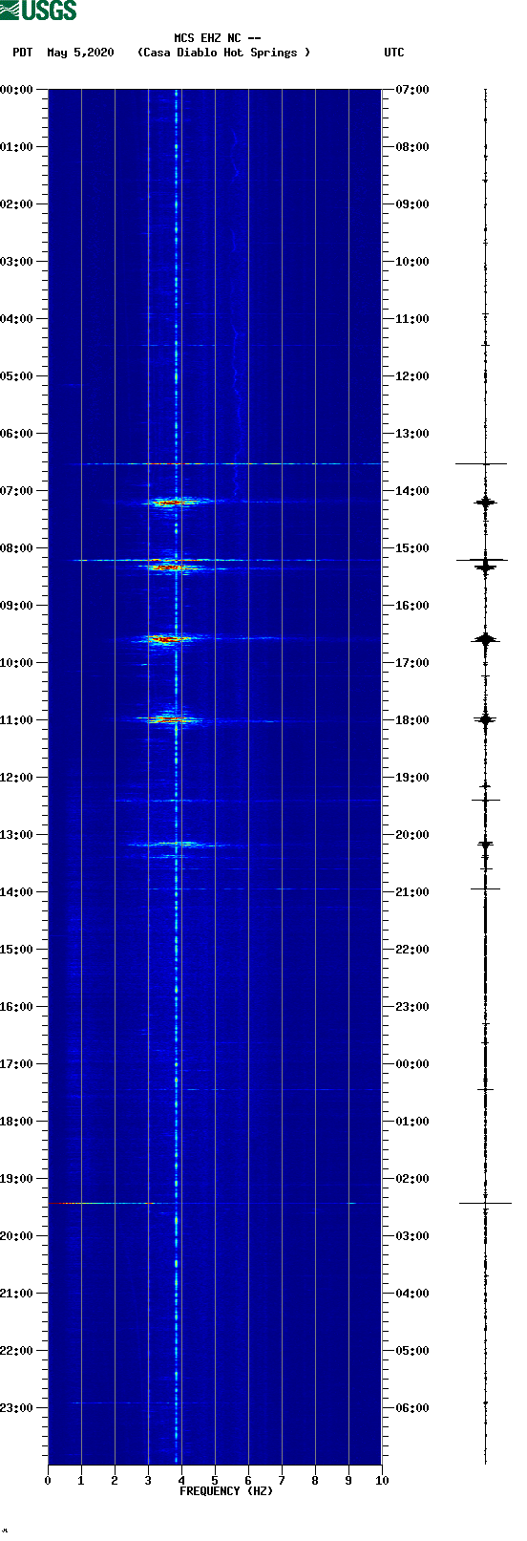Click the broadband spectrogram line near 19:25 PDT
This screenshot has height=1541, width=527.
208,1203
